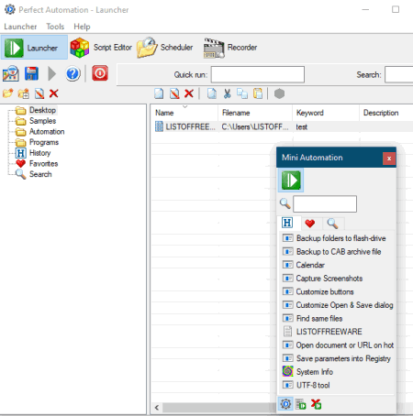413x416 pixels.
Task: Run Capture Screenshots from the Mini Automation list
Action: coord(329,279)
